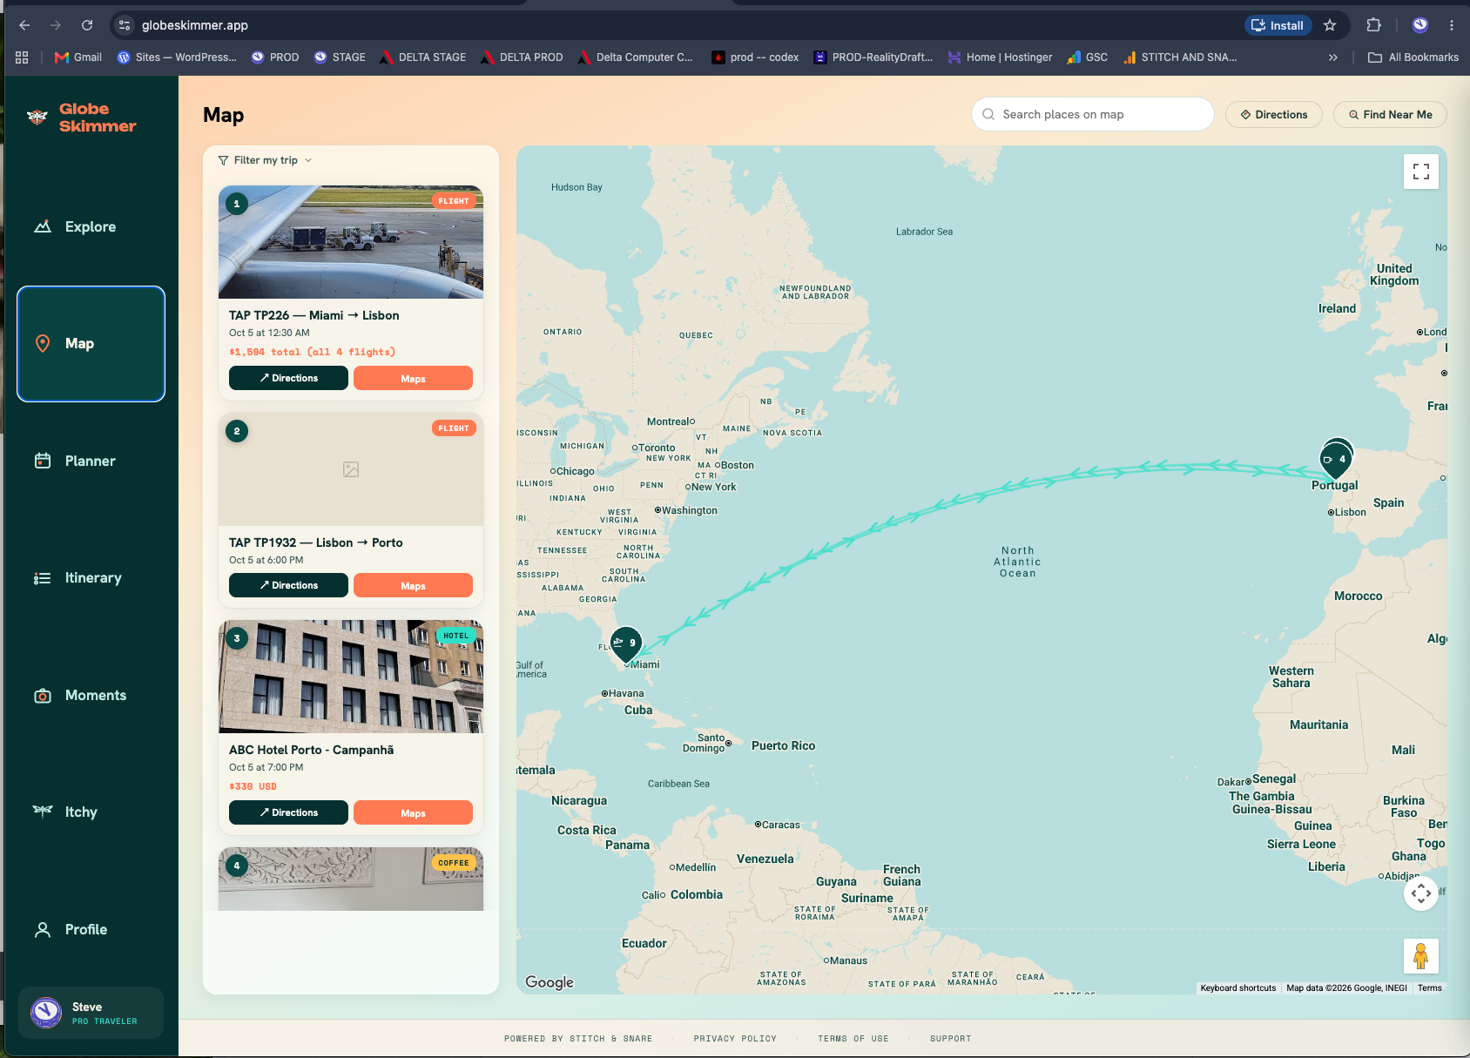Open the Moments section
Viewport: 1470px width, 1058px height.
pyautogui.click(x=91, y=695)
